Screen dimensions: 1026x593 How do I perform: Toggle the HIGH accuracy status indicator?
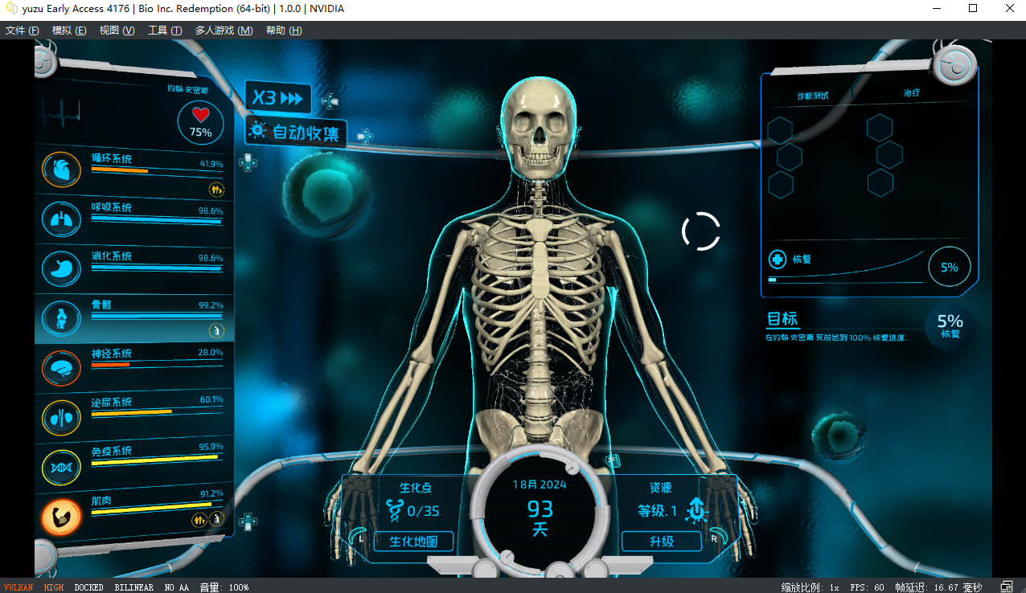(54, 587)
